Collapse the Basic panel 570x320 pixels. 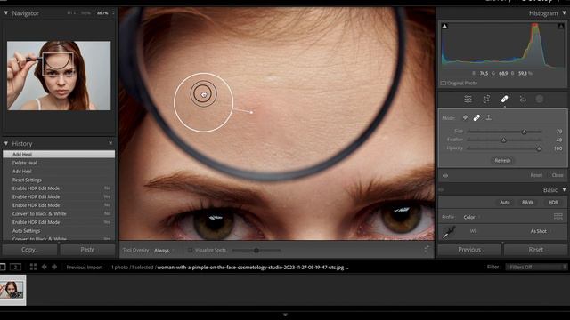(564, 189)
